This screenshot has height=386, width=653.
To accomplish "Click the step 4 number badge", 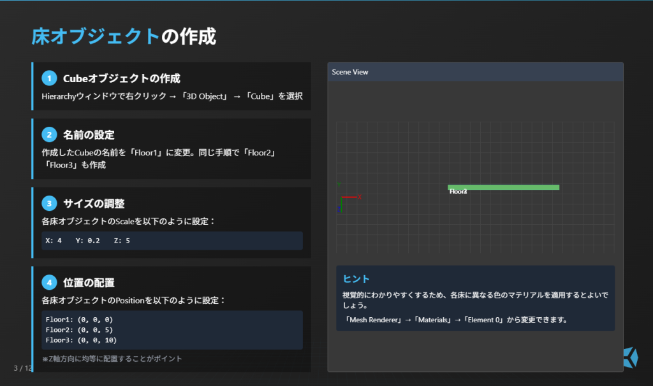I will pos(49,283).
